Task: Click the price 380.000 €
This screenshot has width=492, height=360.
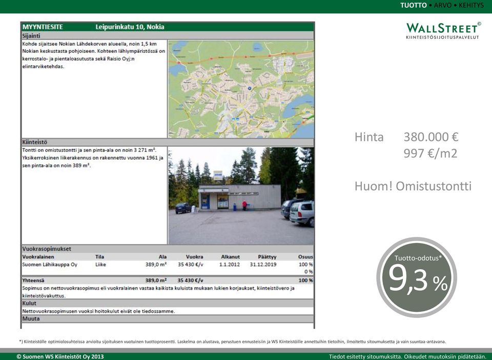Action: point(431,137)
